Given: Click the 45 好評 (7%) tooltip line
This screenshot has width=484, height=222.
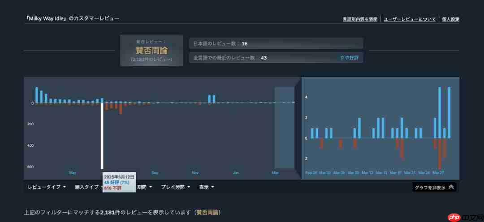Looking at the screenshot, I should 117,183.
